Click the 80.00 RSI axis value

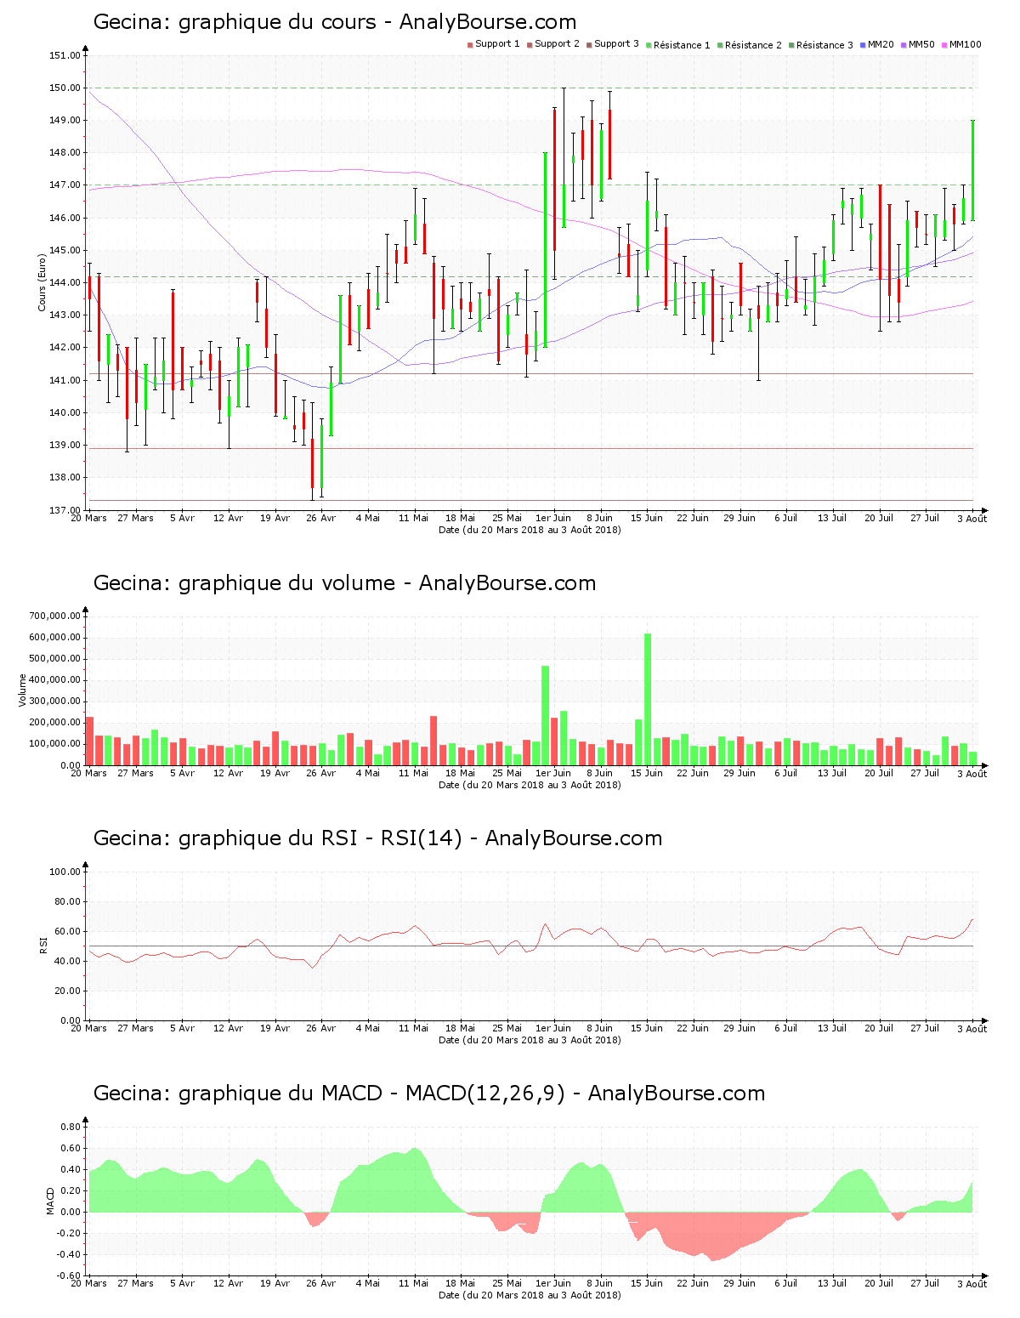tap(67, 901)
